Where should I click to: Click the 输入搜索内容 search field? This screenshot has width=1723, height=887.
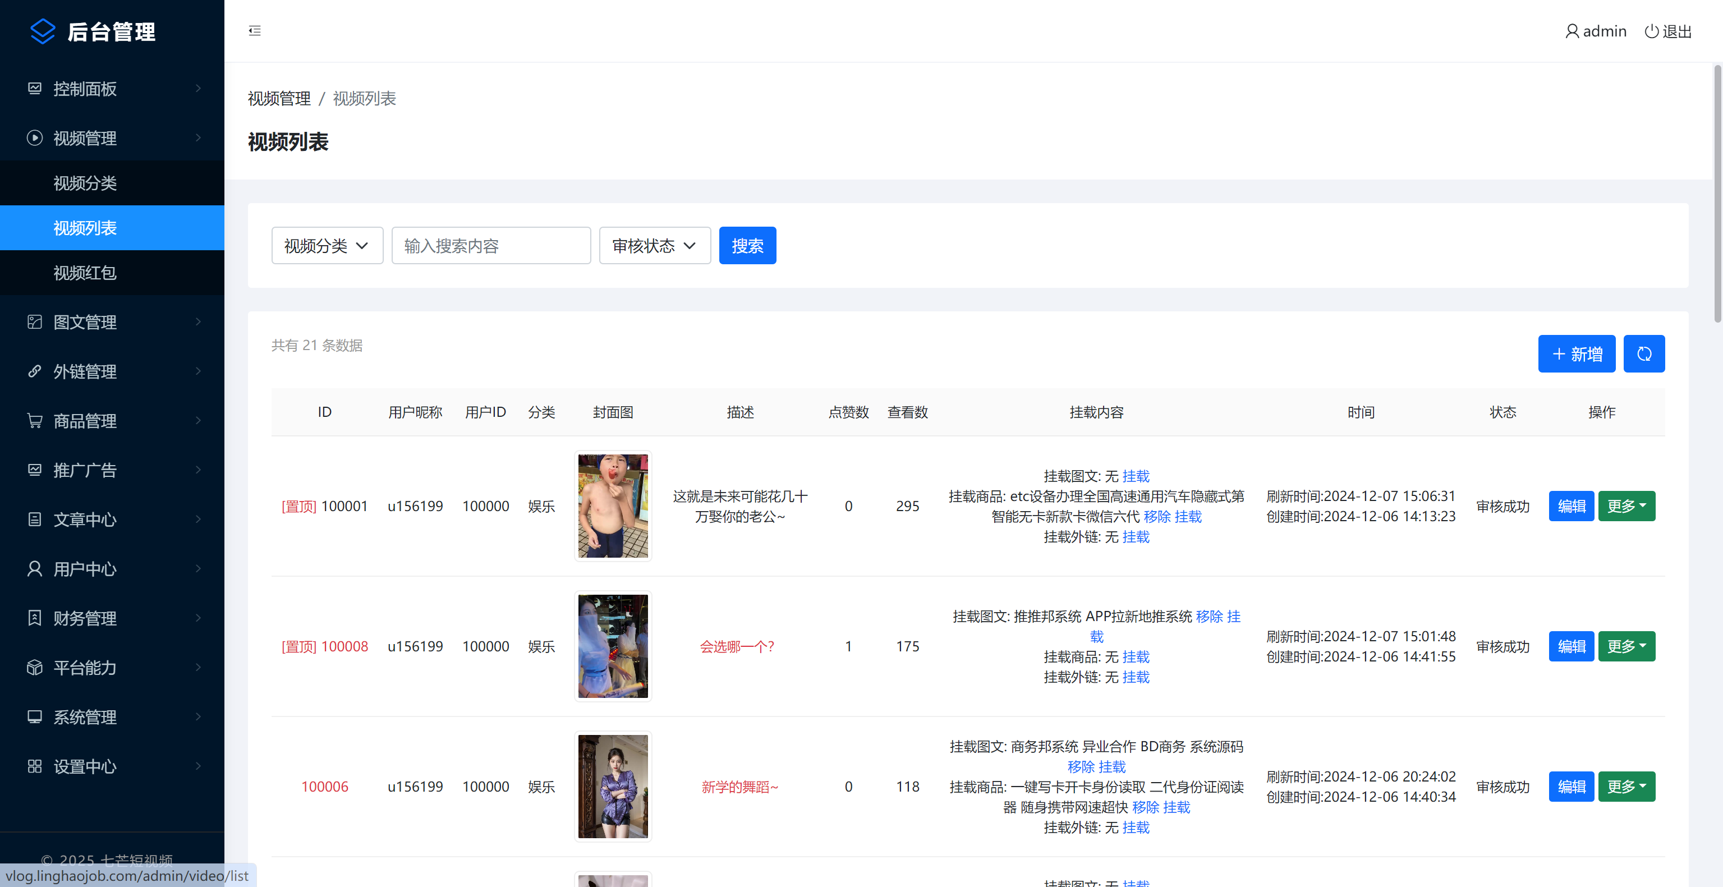(491, 246)
